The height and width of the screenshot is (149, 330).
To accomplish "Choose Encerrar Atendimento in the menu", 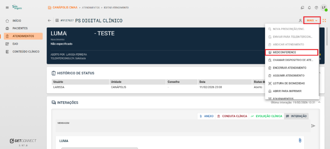I will (292, 68).
